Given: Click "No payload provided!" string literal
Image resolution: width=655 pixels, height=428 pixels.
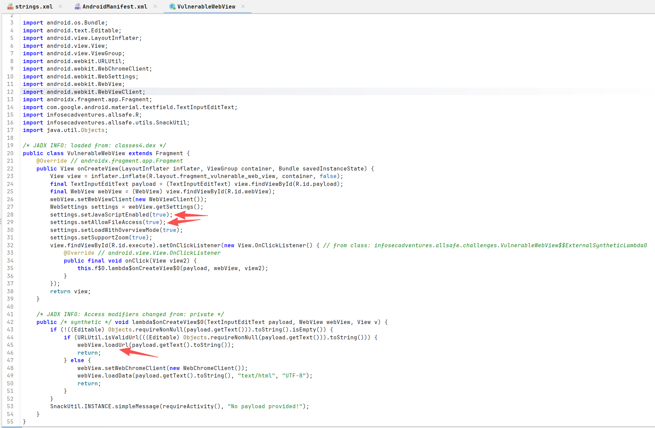Looking at the screenshot, I should [x=265, y=406].
